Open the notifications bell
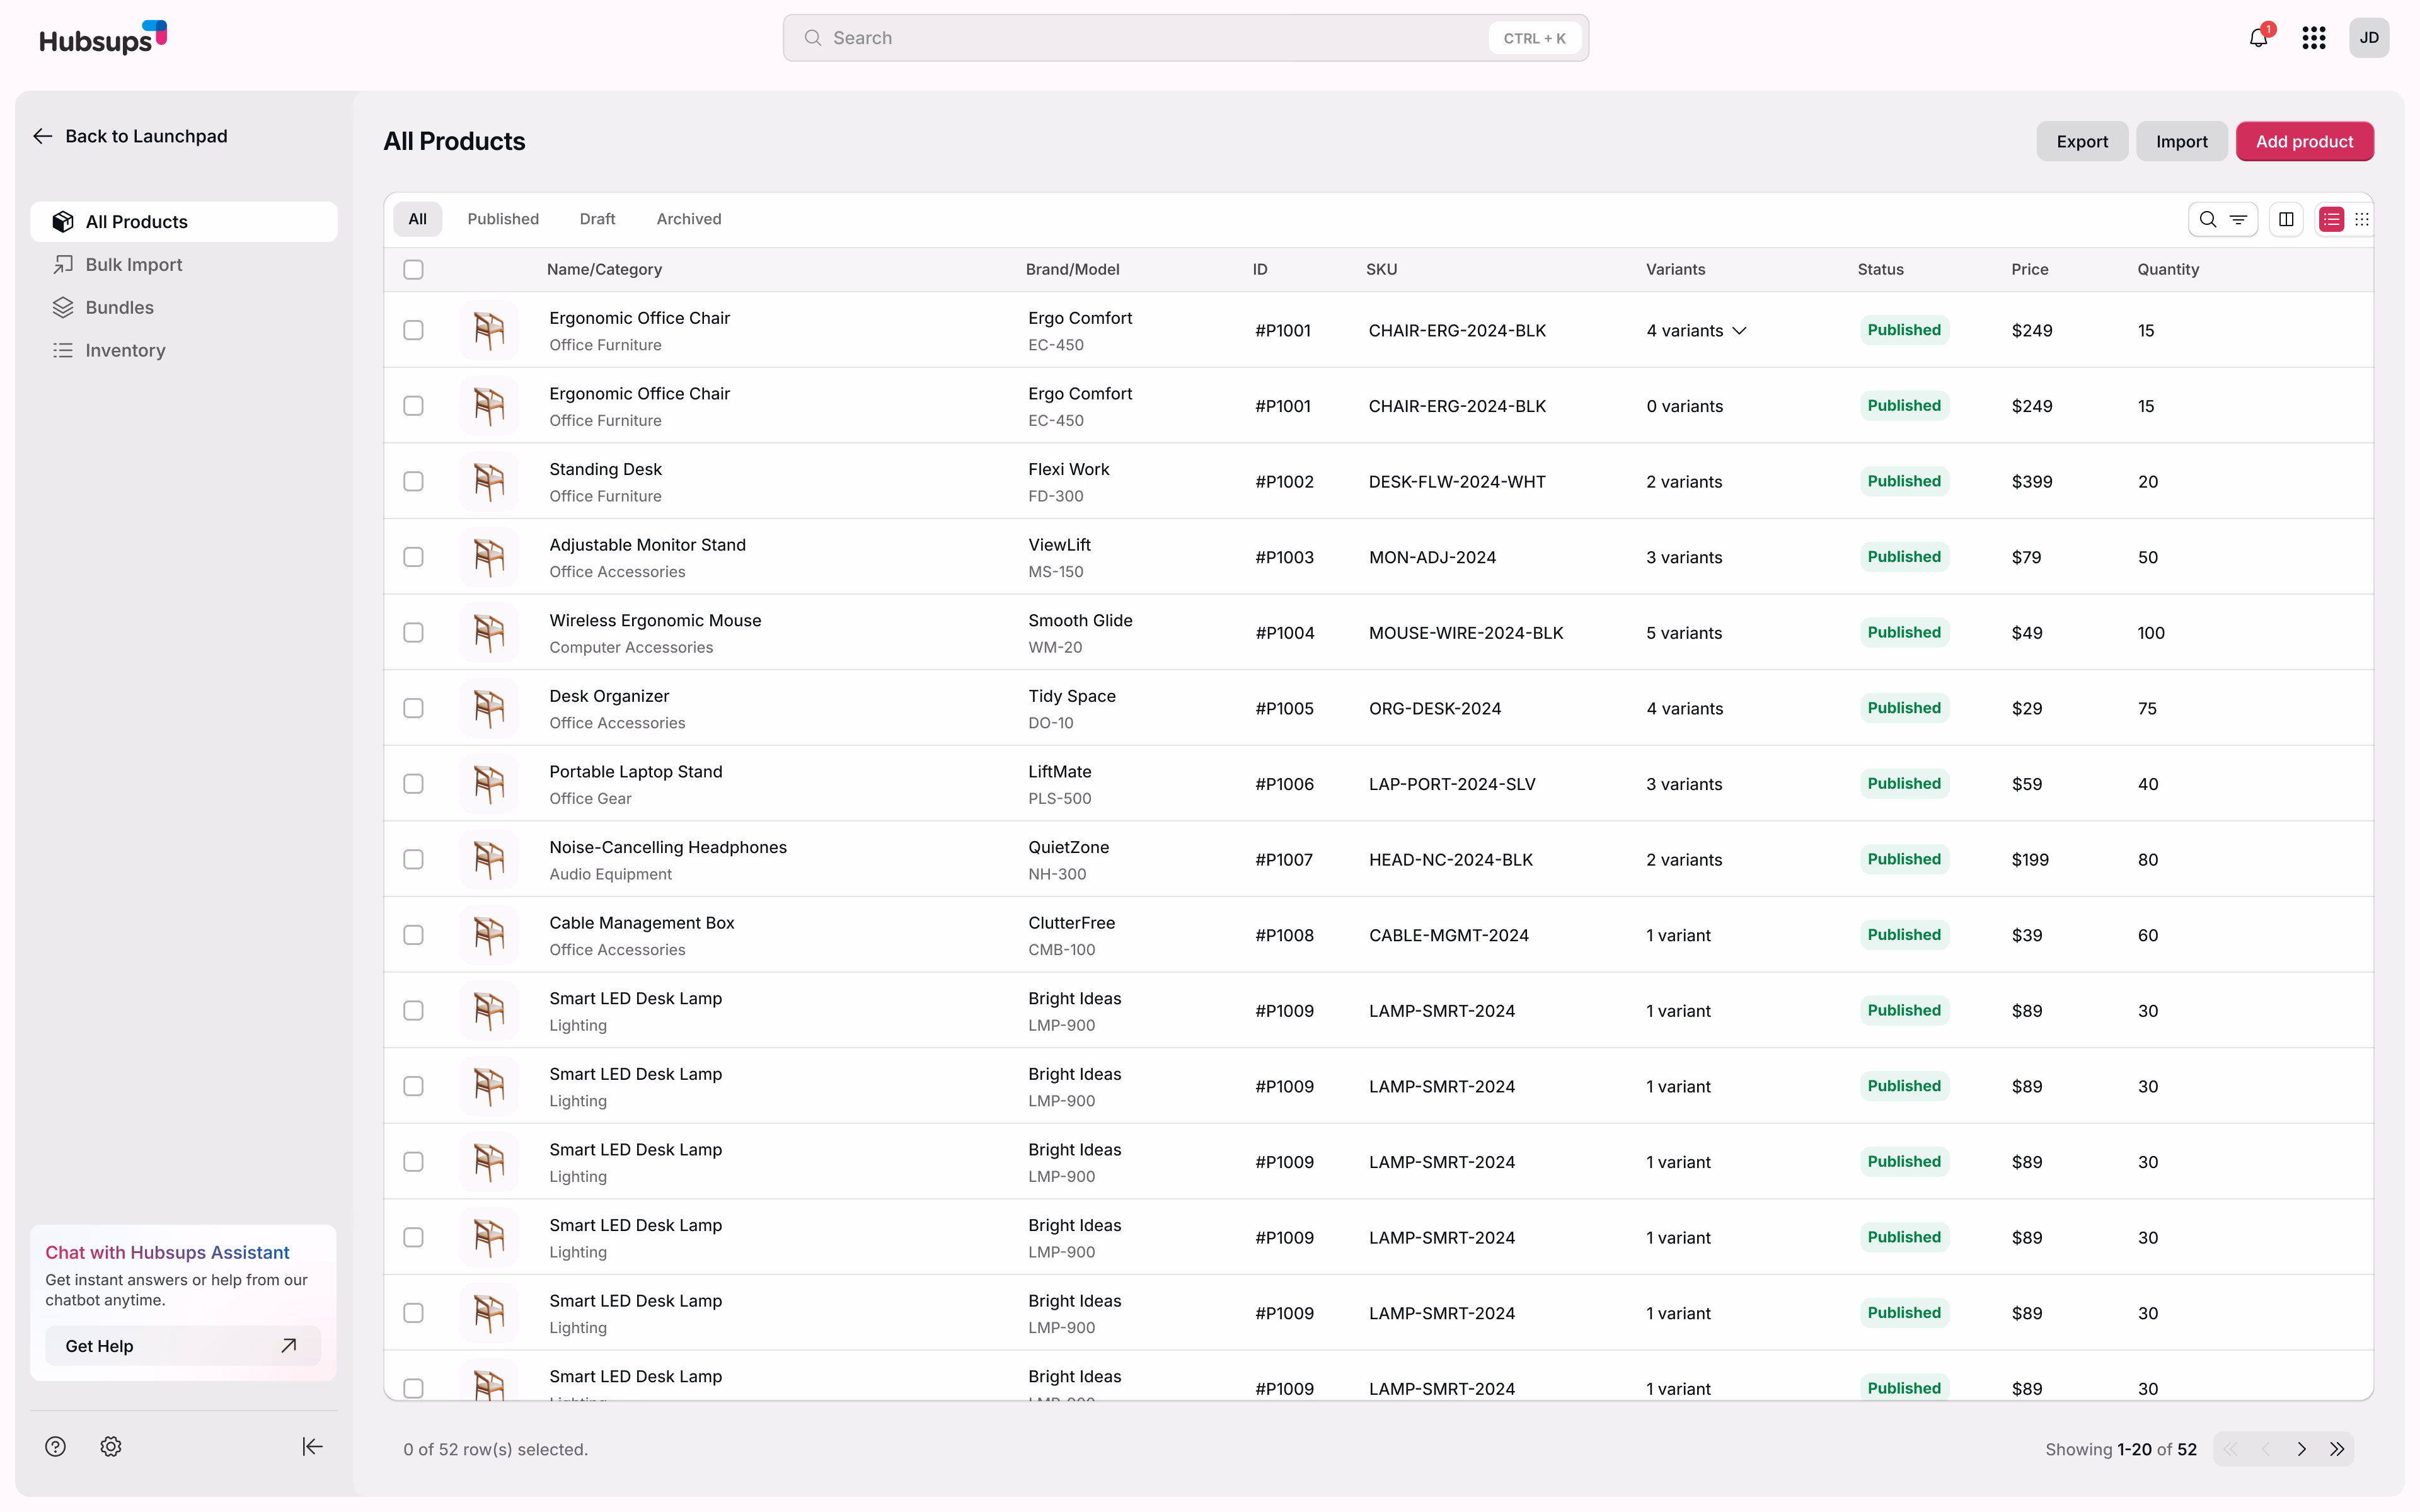Image resolution: width=2420 pixels, height=1512 pixels. tap(2258, 38)
